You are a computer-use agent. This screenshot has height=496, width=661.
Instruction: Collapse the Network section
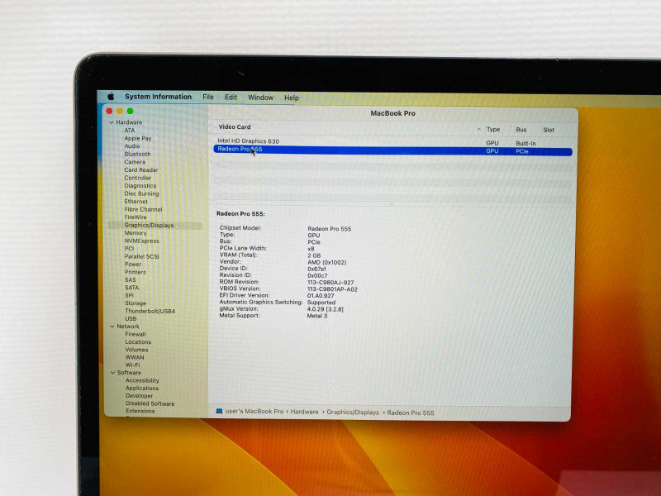(112, 327)
